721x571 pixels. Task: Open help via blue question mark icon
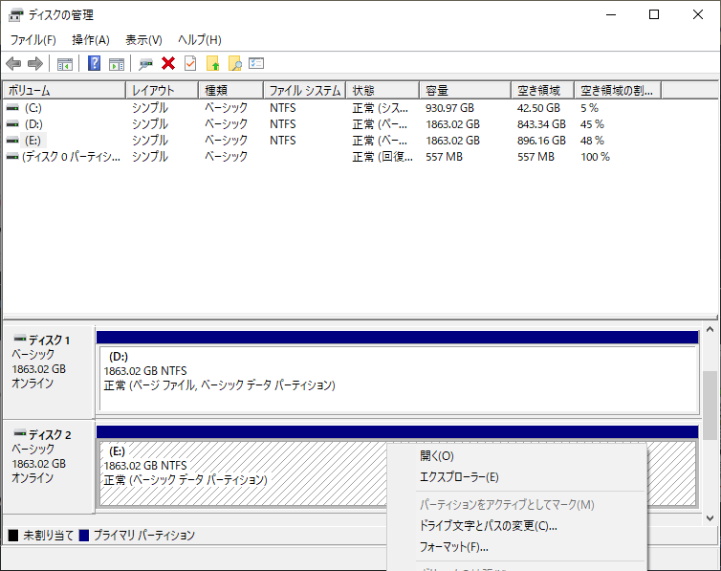[95, 64]
